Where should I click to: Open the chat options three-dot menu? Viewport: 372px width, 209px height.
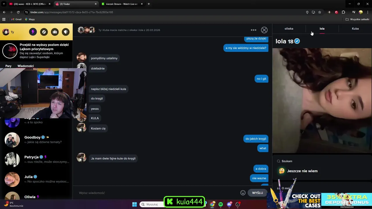pos(254,30)
